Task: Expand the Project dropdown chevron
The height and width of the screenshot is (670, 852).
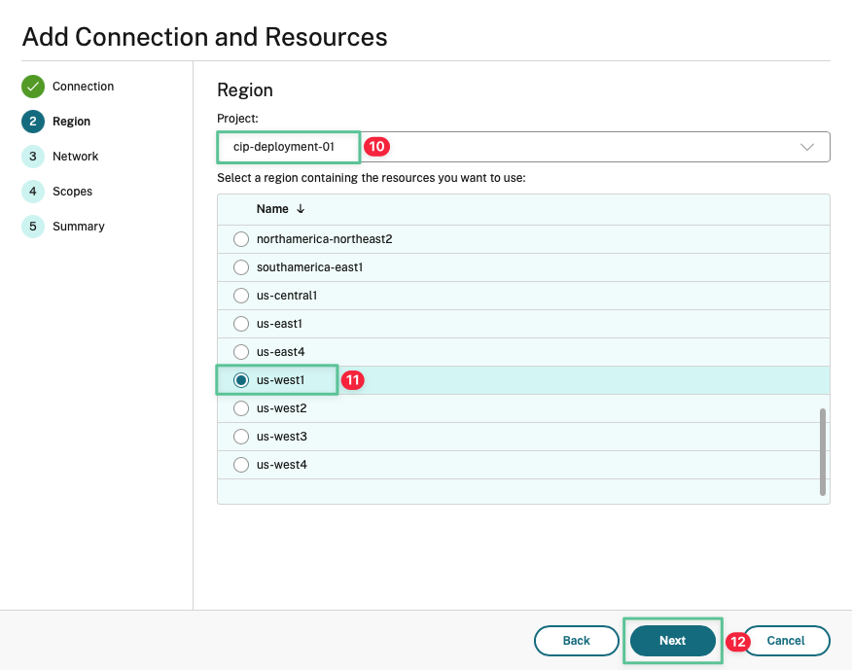Action: (x=806, y=147)
